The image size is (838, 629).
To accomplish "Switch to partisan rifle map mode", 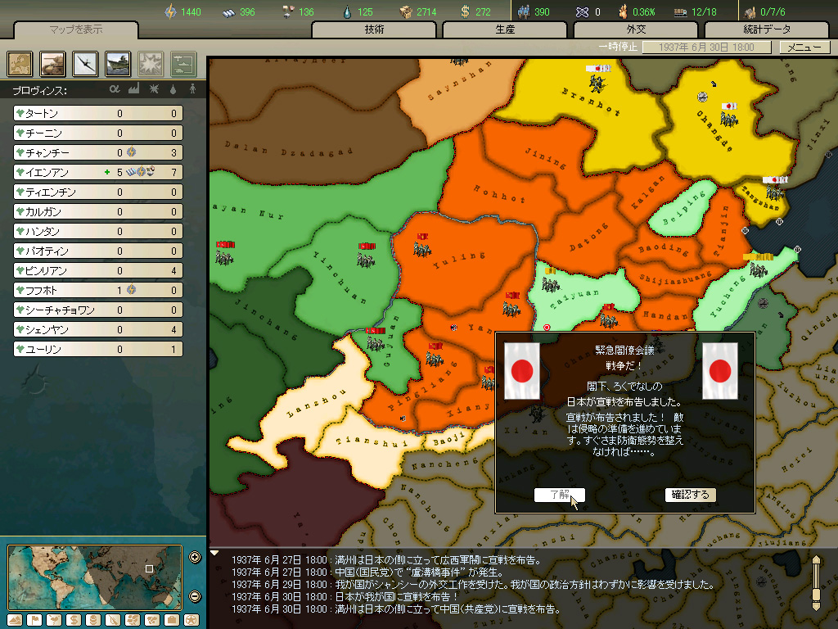I will coord(113,620).
